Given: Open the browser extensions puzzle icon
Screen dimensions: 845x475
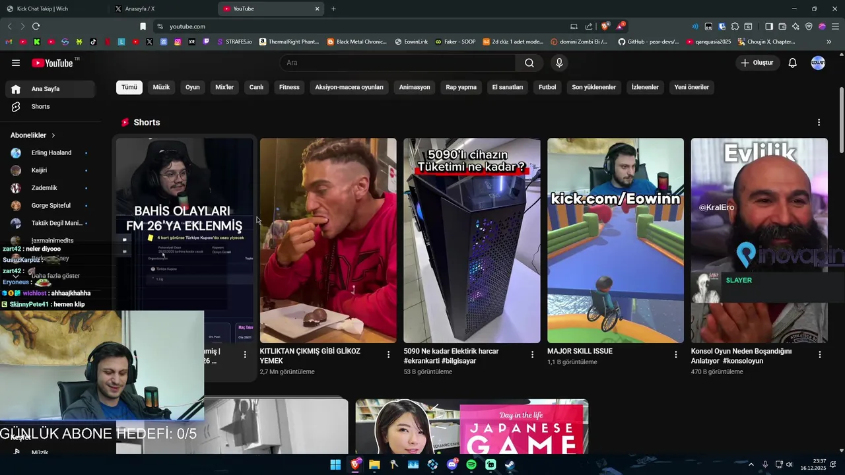Looking at the screenshot, I should 735,26.
